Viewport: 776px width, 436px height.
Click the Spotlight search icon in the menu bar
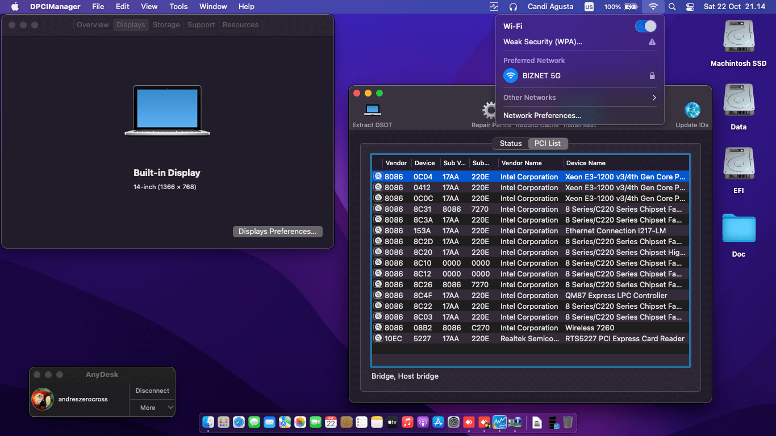(672, 7)
